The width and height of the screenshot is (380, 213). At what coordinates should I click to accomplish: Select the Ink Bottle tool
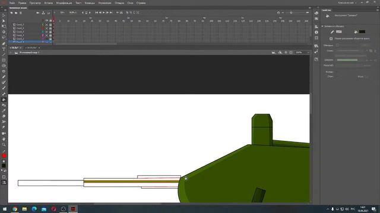click(x=4, y=105)
